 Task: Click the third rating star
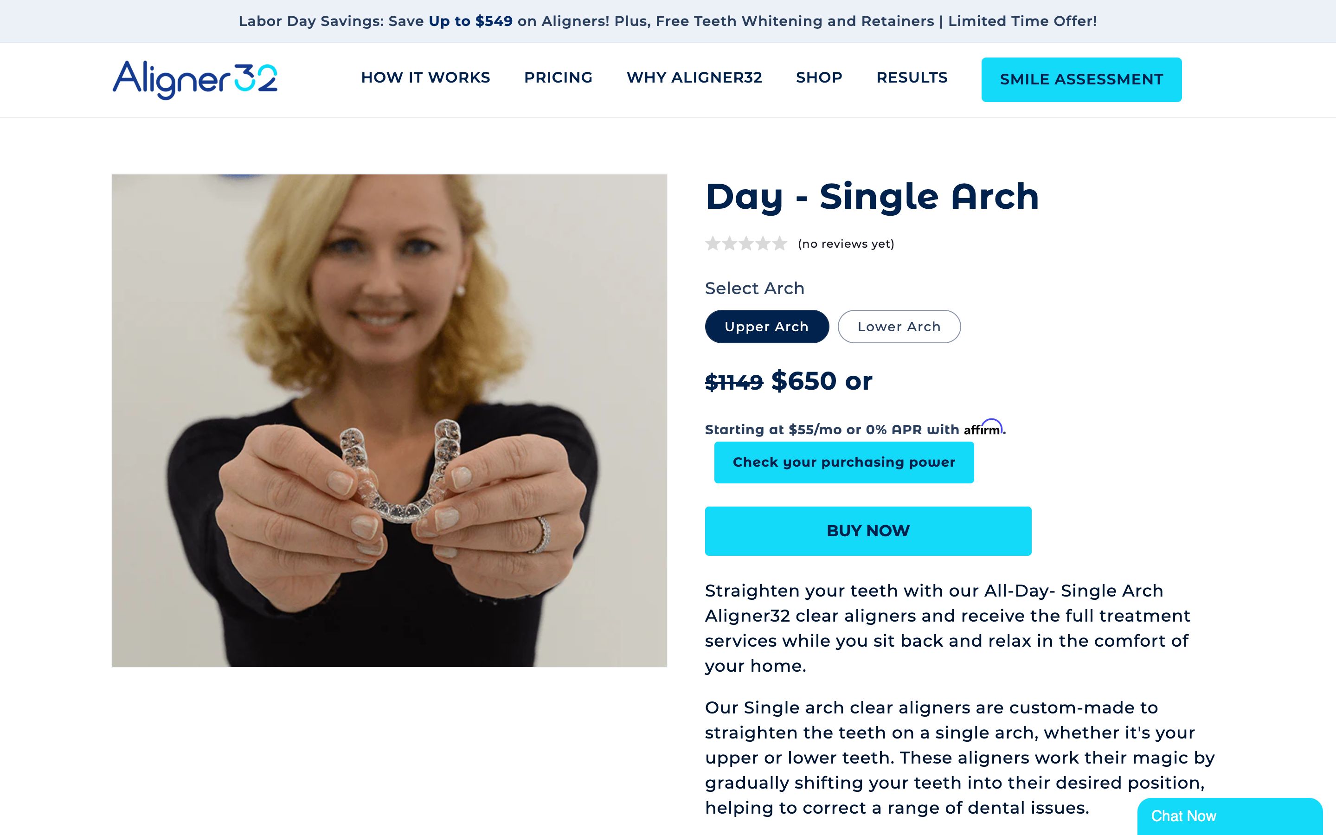[746, 244]
